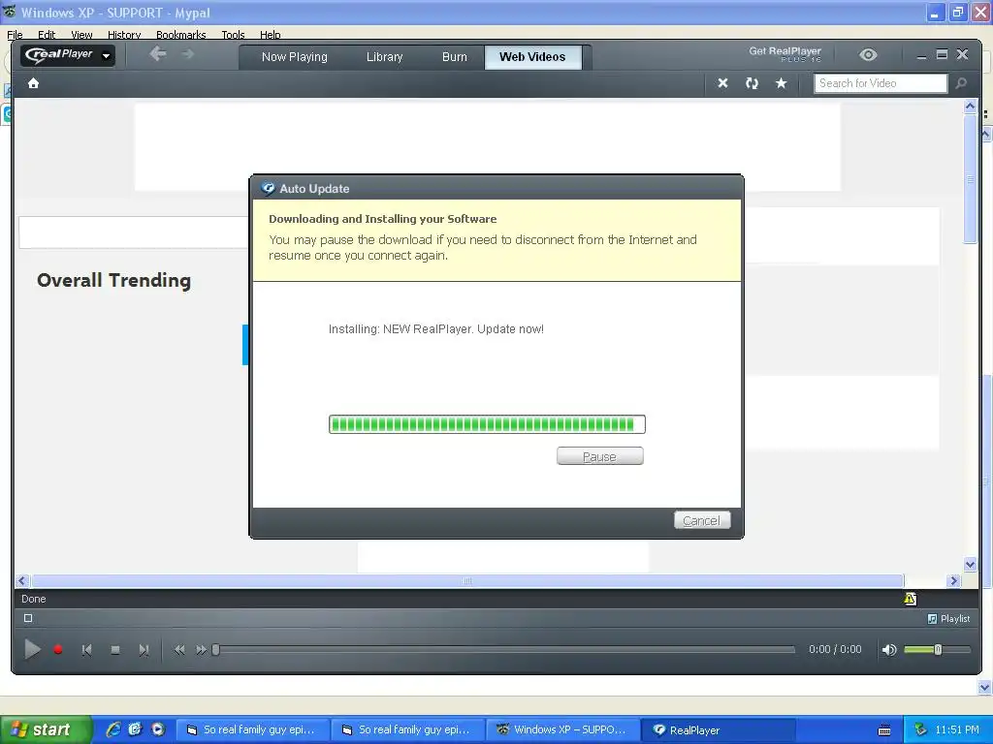993x744 pixels.
Task: Skip to next track
Action: (x=144, y=650)
